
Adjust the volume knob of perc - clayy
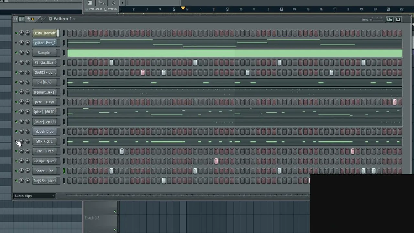[x=27, y=102]
